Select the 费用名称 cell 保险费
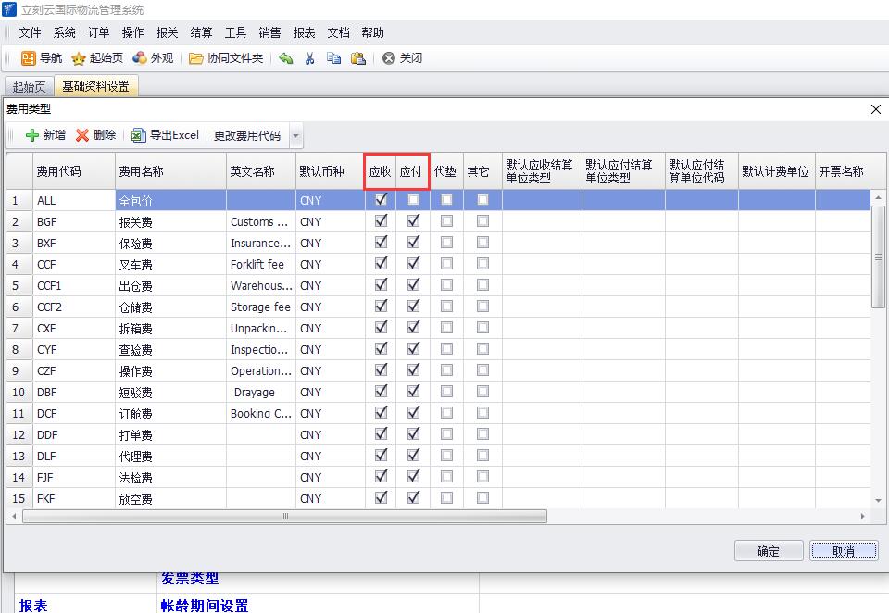The image size is (889, 613). (136, 243)
